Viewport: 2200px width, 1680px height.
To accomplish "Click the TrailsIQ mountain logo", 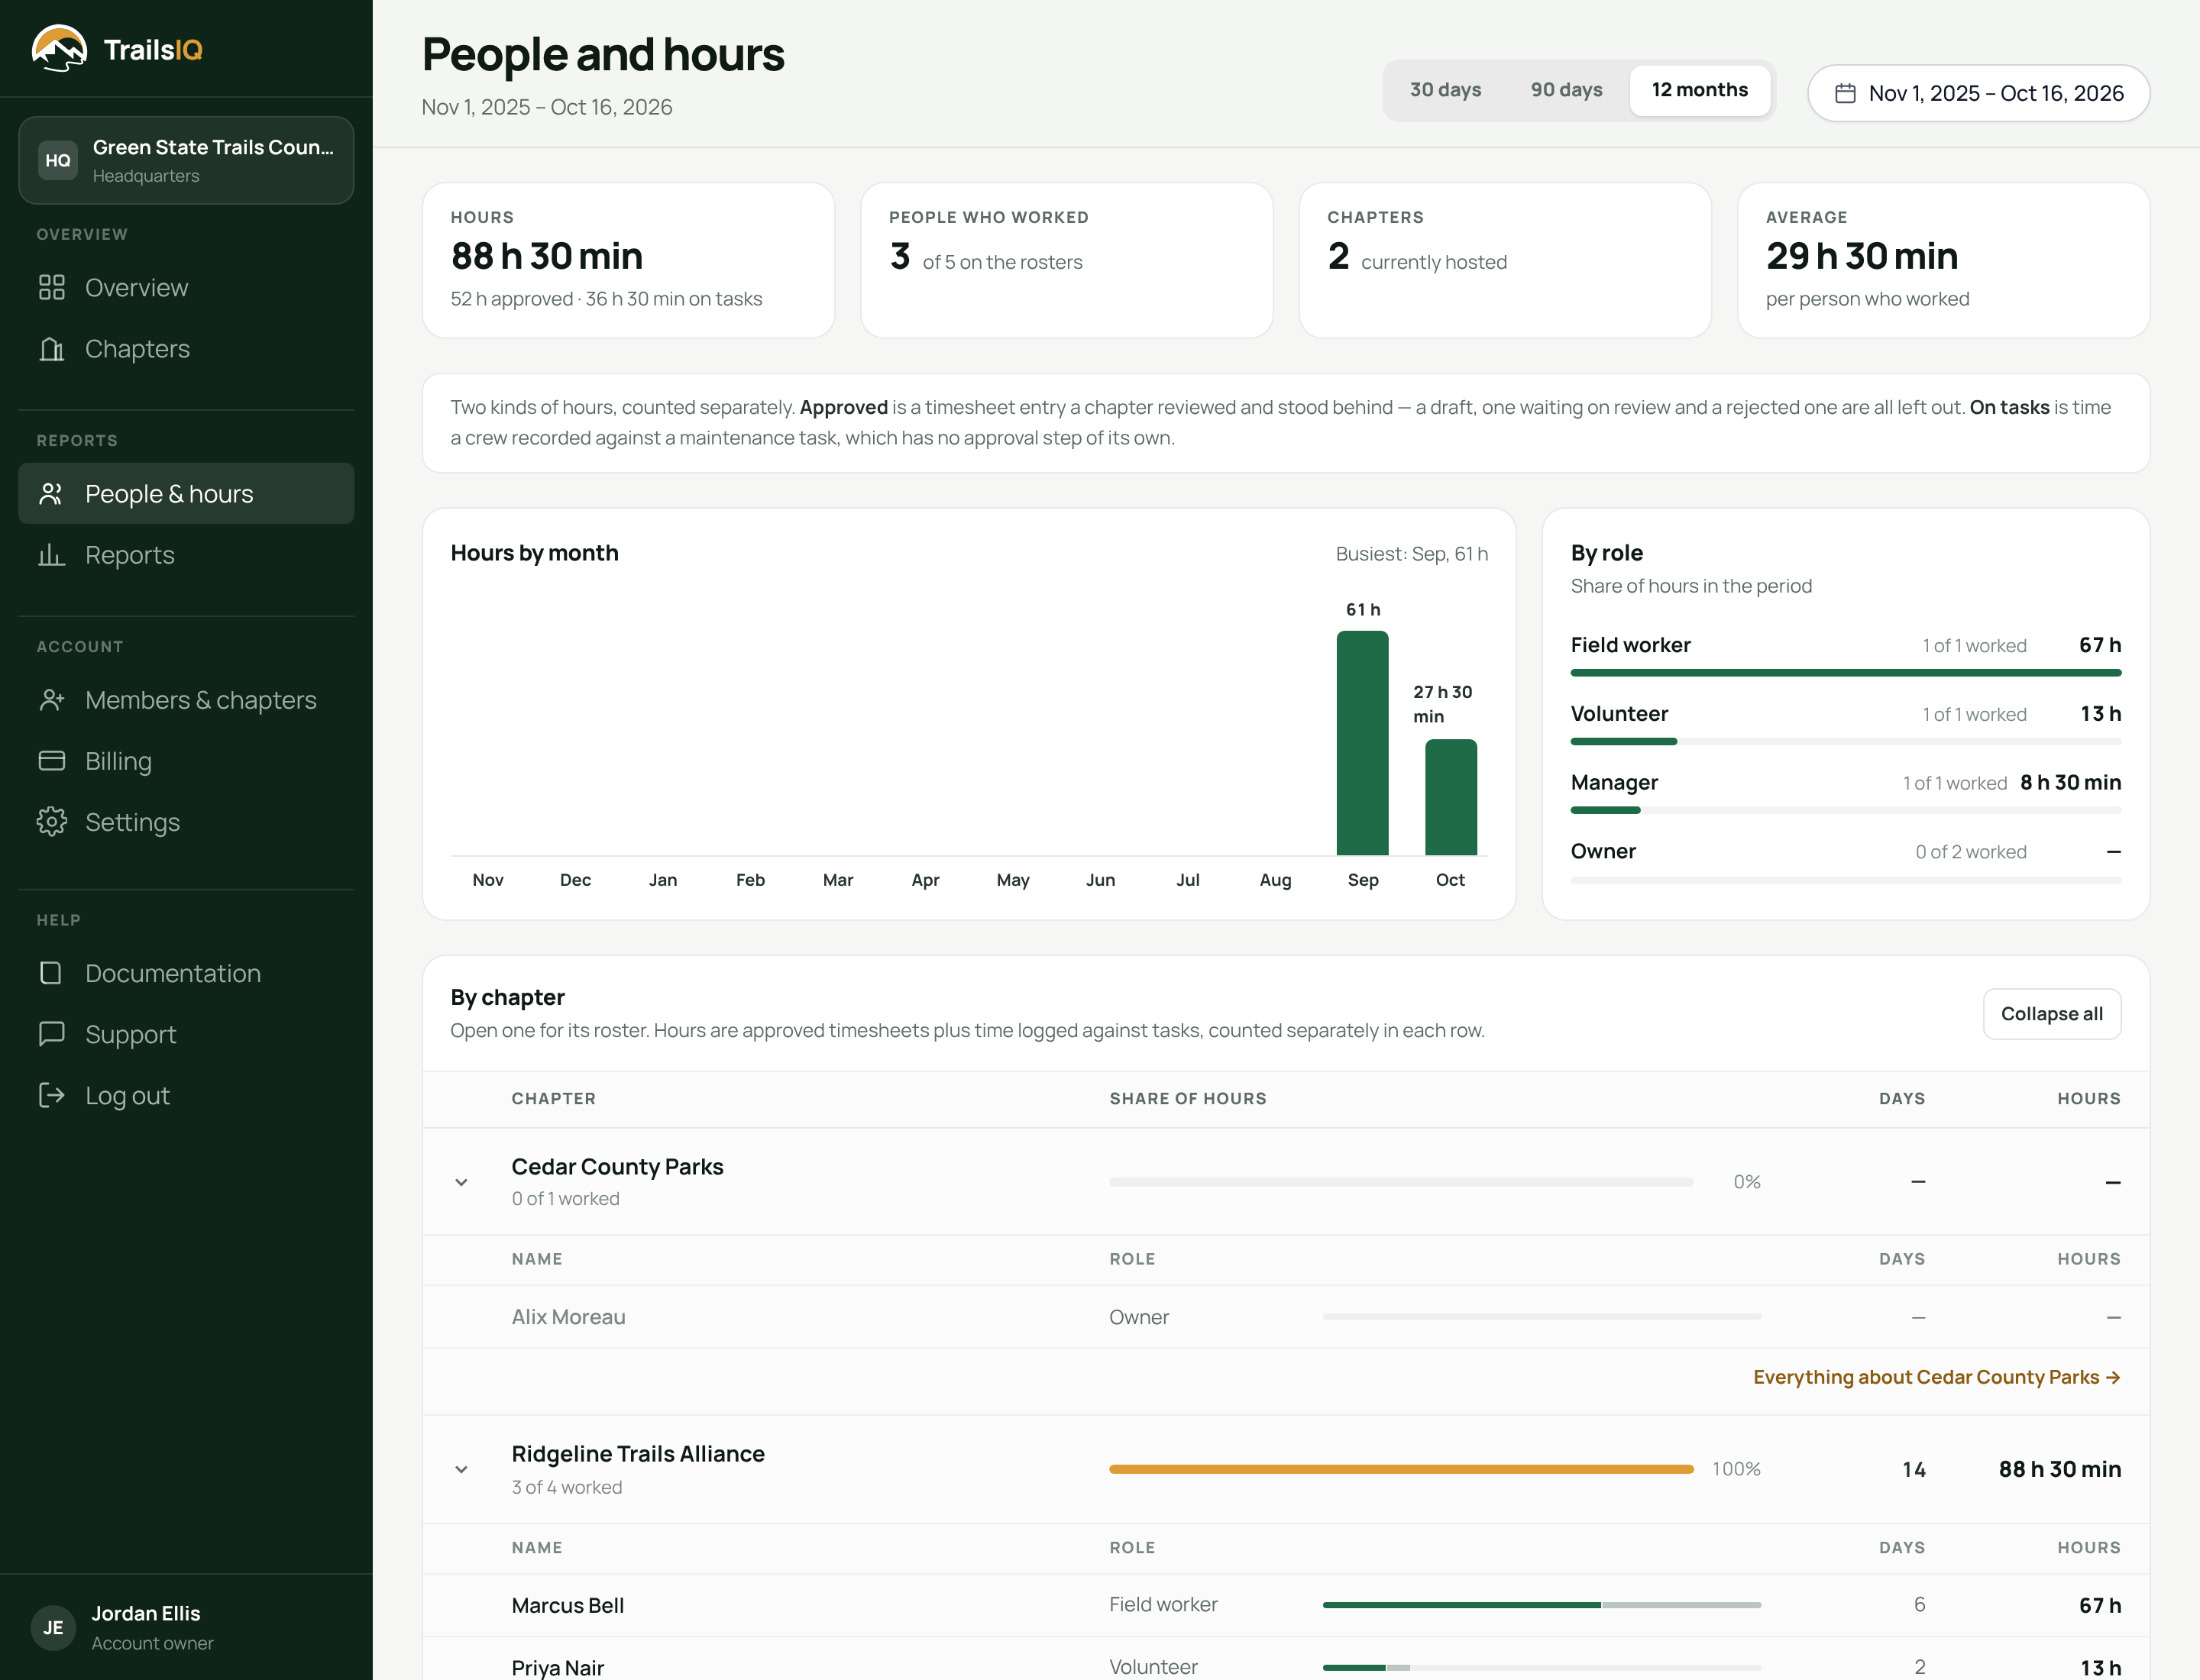I will pos(59,49).
